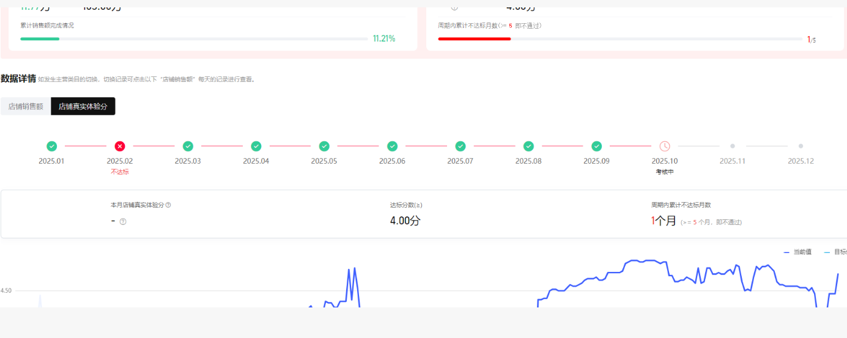
Task: Click the 考核中 label under 2025.10
Action: pyautogui.click(x=665, y=172)
